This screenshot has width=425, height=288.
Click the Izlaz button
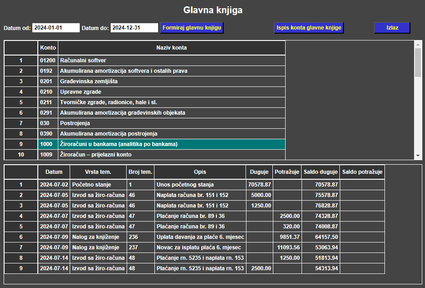click(392, 28)
